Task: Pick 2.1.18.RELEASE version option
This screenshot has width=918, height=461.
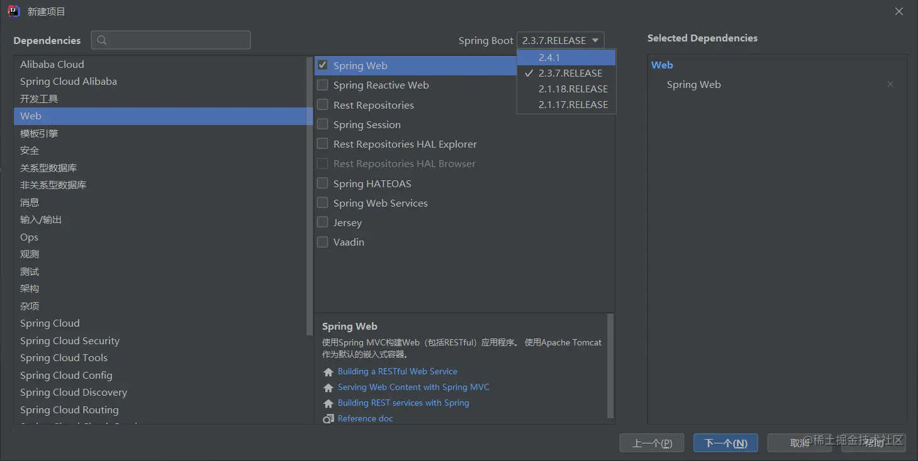Action: [566, 89]
